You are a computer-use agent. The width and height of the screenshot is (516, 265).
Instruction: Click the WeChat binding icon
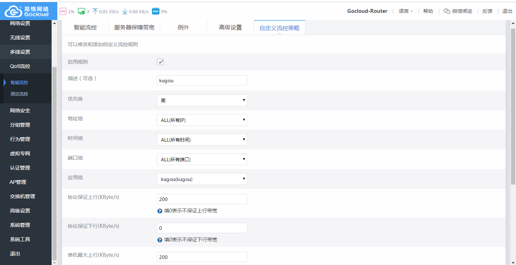(x=447, y=11)
